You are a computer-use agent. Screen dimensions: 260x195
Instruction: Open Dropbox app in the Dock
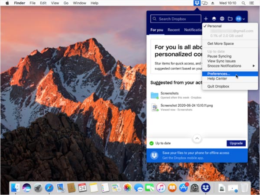205,188
